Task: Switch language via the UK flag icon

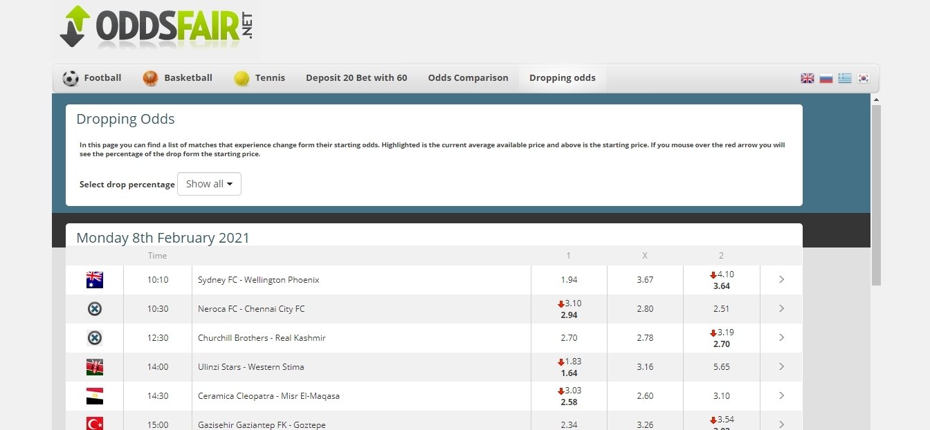Action: pyautogui.click(x=807, y=78)
